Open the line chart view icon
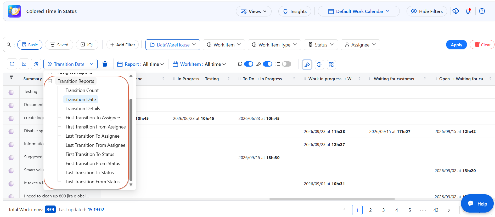Screen dimensions: 495x217 coord(24,64)
